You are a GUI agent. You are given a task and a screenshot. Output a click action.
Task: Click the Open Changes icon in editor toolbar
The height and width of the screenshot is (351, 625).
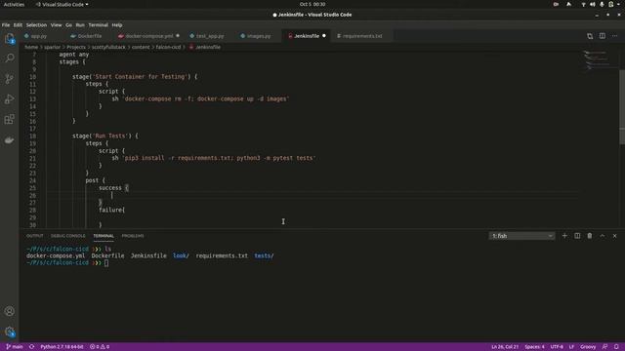(x=590, y=36)
